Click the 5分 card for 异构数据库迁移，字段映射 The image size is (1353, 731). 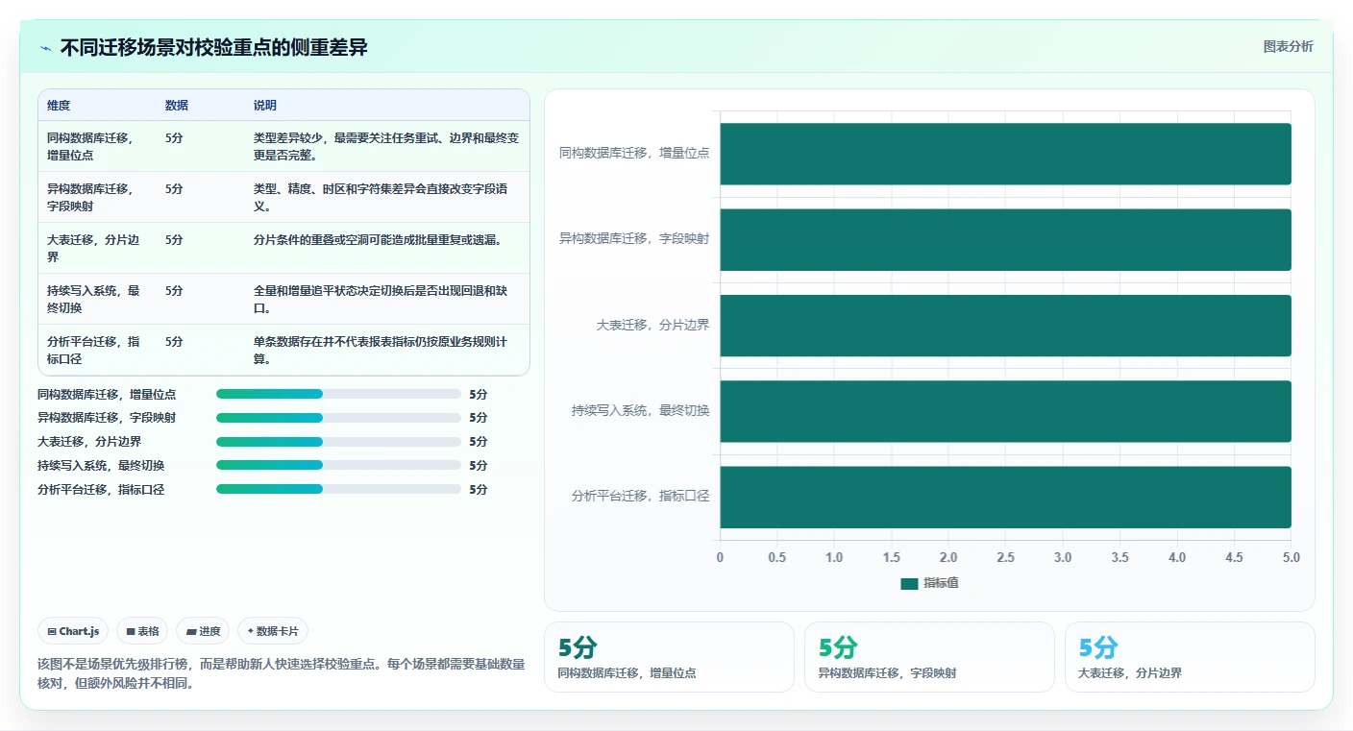[929, 657]
